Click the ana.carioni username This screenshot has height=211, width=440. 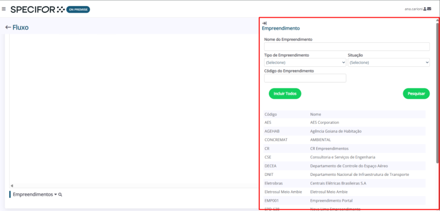tap(414, 9)
